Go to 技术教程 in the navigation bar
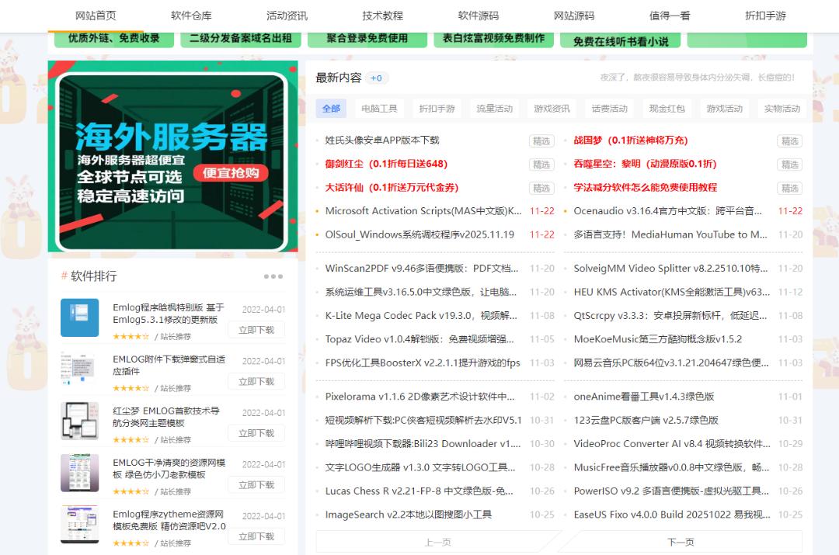 [x=382, y=16]
